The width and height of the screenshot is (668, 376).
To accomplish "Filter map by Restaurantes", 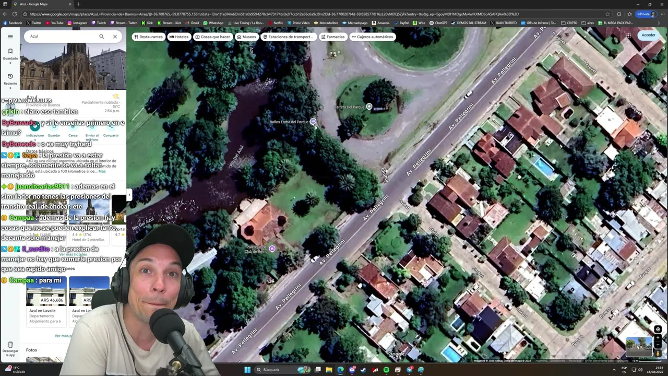I will click(148, 37).
